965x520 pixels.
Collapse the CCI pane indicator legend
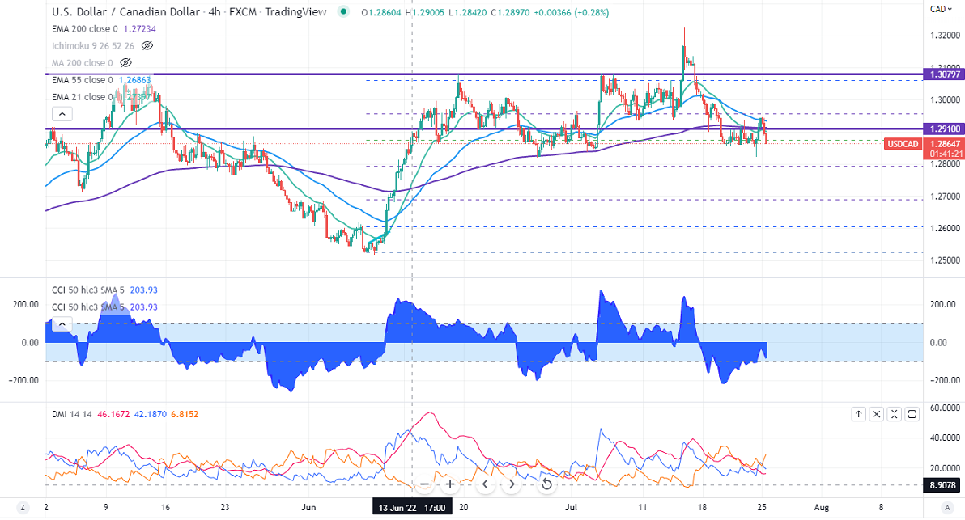(62, 324)
